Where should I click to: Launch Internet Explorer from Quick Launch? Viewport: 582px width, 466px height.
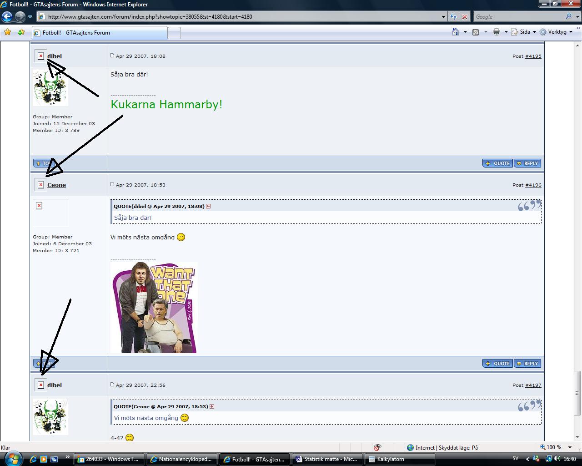coord(33,459)
